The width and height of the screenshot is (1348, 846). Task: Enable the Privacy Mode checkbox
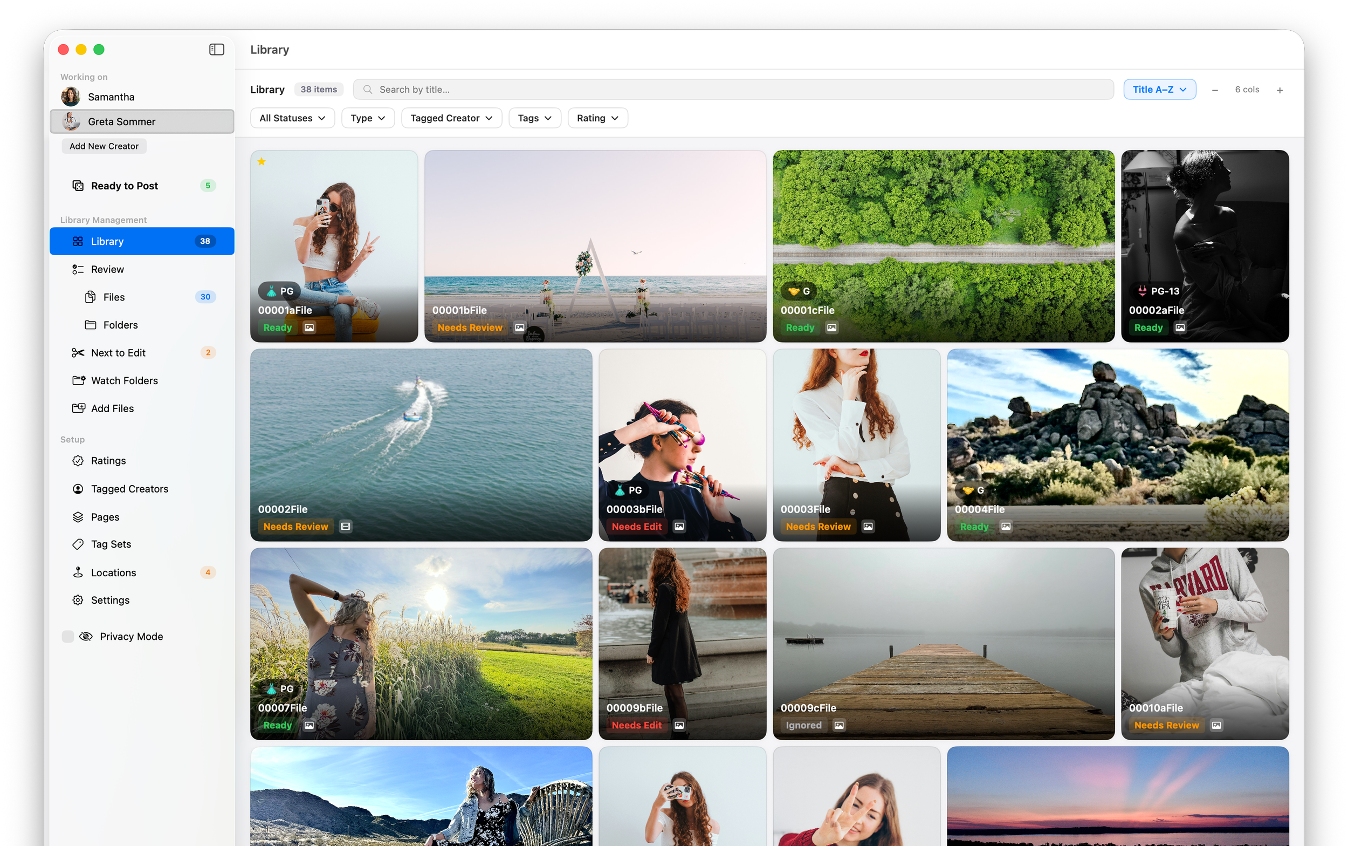[67, 637]
